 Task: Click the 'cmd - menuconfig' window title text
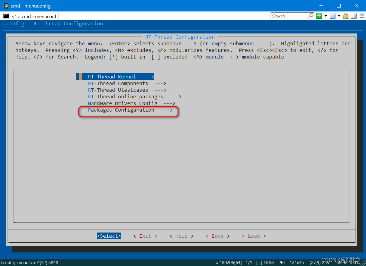(30, 6)
